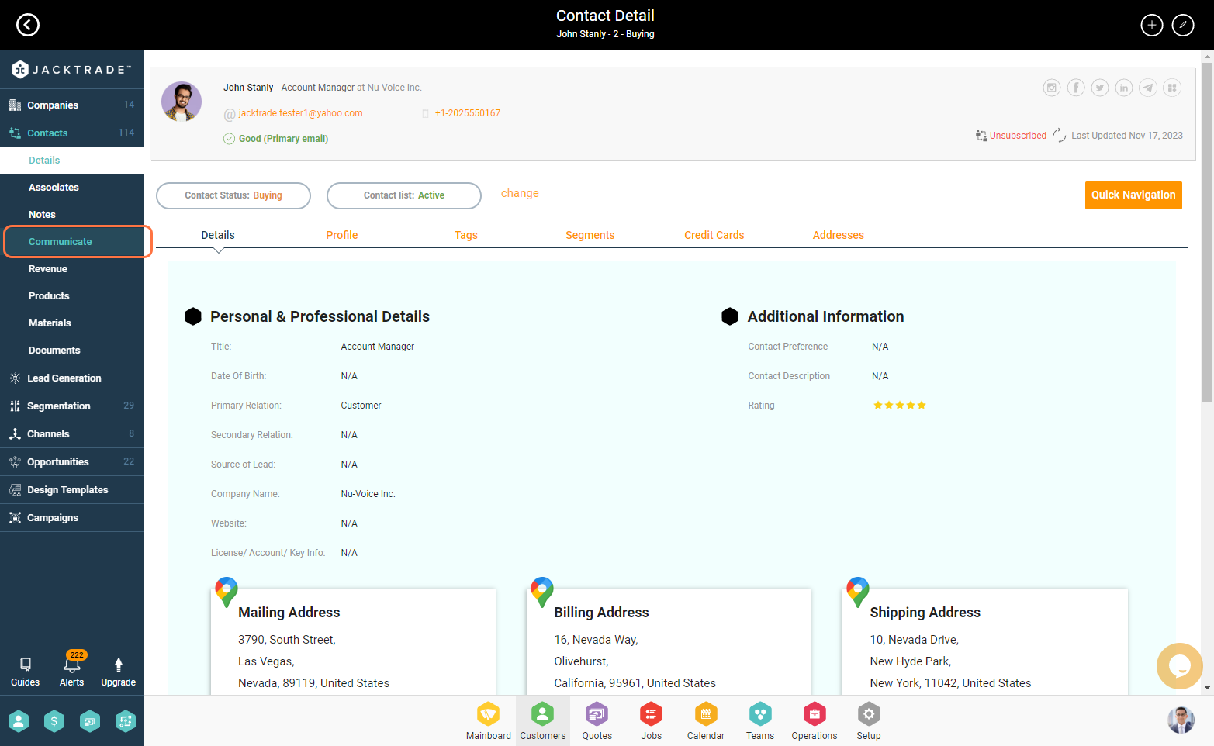Click the Jacktrade logo

(x=71, y=70)
